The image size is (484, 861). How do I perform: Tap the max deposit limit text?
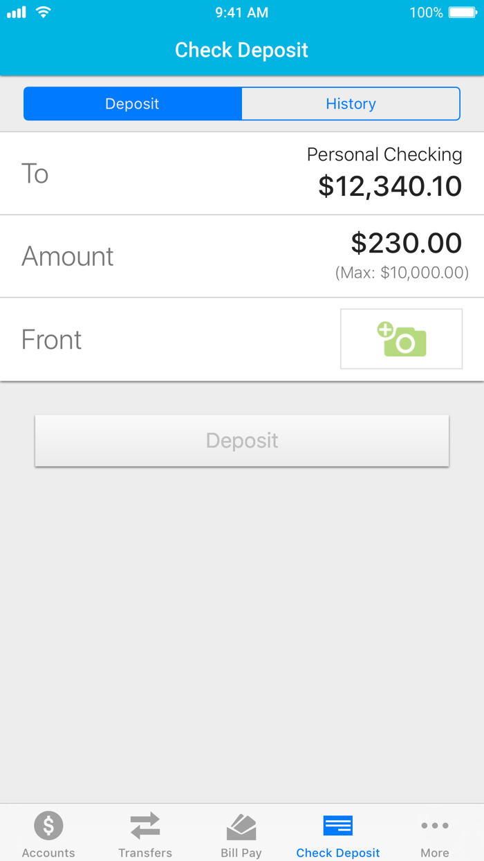click(x=401, y=273)
